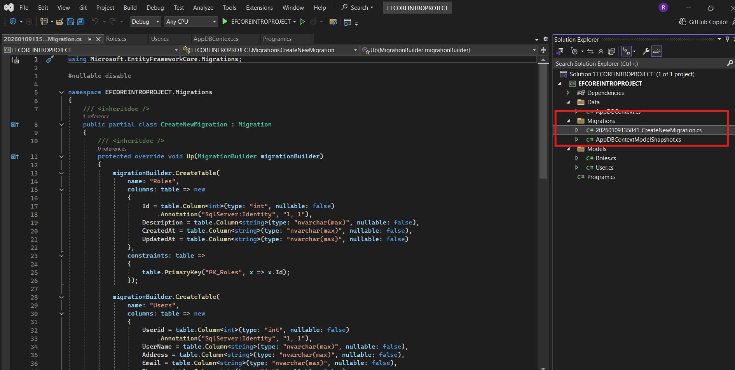This screenshot has width=735, height=370.
Task: Click Start Without Debugging outline arrow
Action: [302, 22]
